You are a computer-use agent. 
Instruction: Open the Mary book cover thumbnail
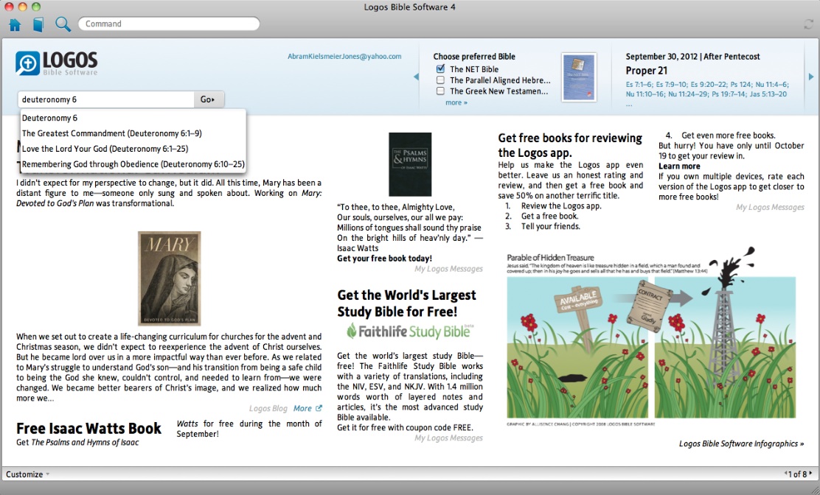pyautogui.click(x=169, y=278)
